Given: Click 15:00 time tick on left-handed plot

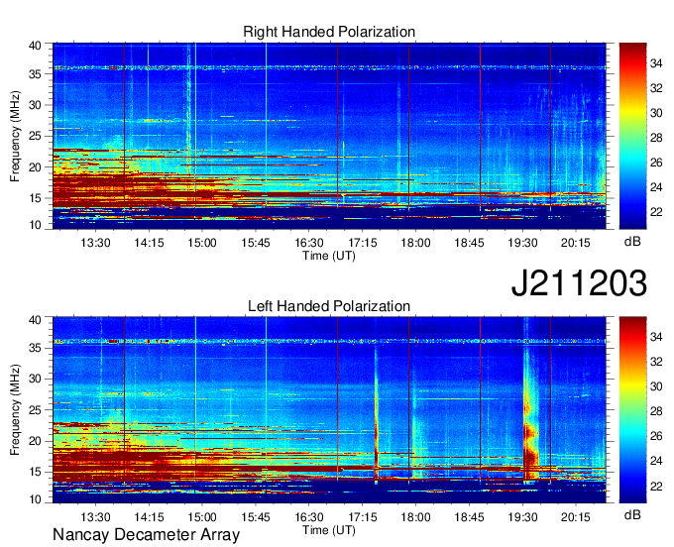Looking at the screenshot, I should point(202,517).
